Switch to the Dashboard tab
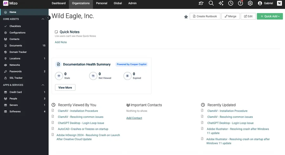 (59, 3)
